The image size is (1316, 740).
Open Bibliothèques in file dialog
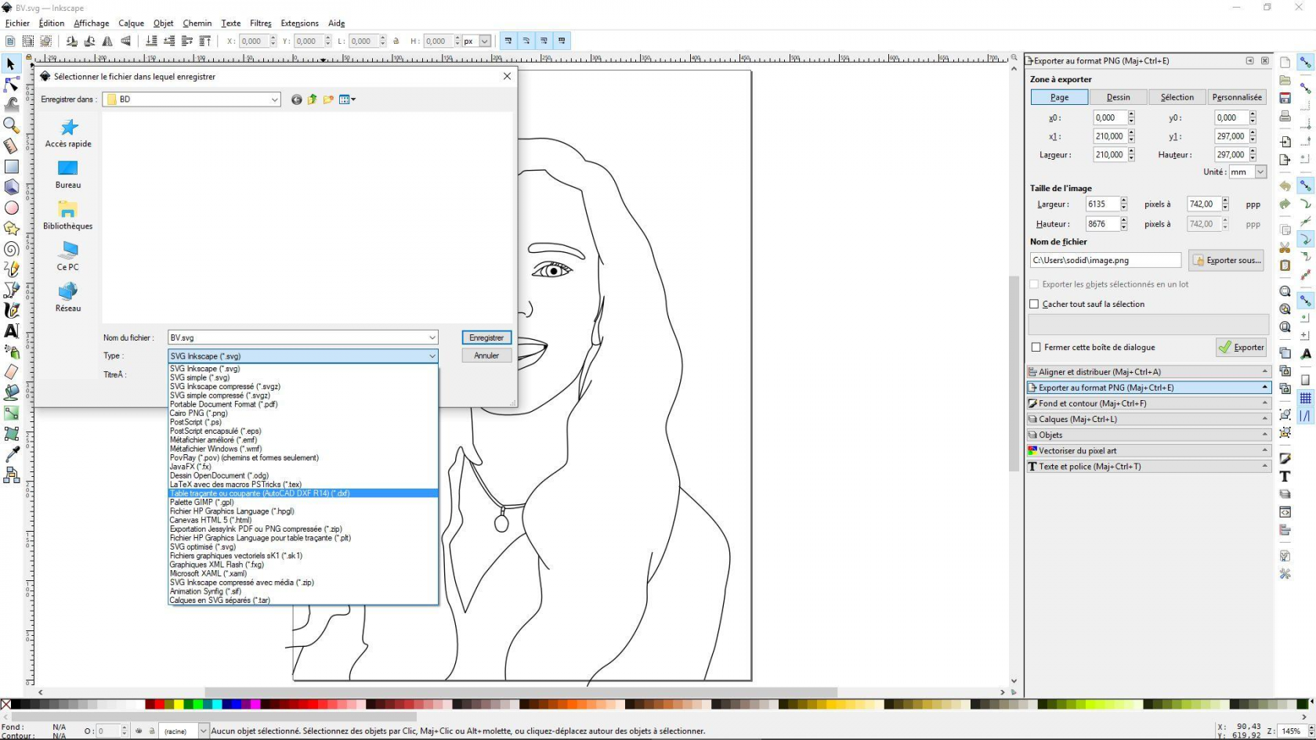68,215
